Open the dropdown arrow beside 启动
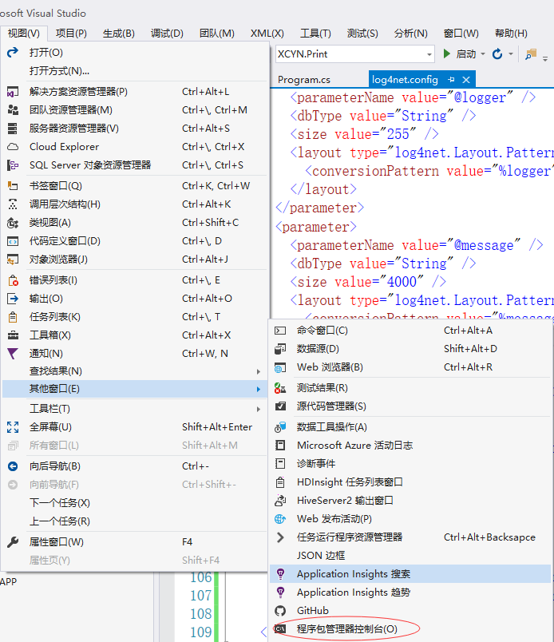The height and width of the screenshot is (642, 554). coord(483,54)
